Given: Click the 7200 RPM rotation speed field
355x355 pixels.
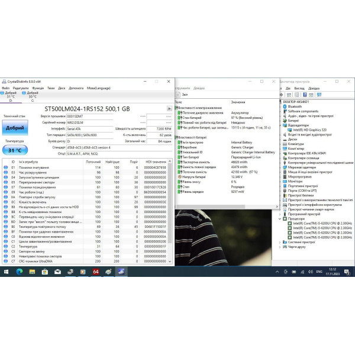Looking at the screenshot, I should pyautogui.click(x=159, y=128).
